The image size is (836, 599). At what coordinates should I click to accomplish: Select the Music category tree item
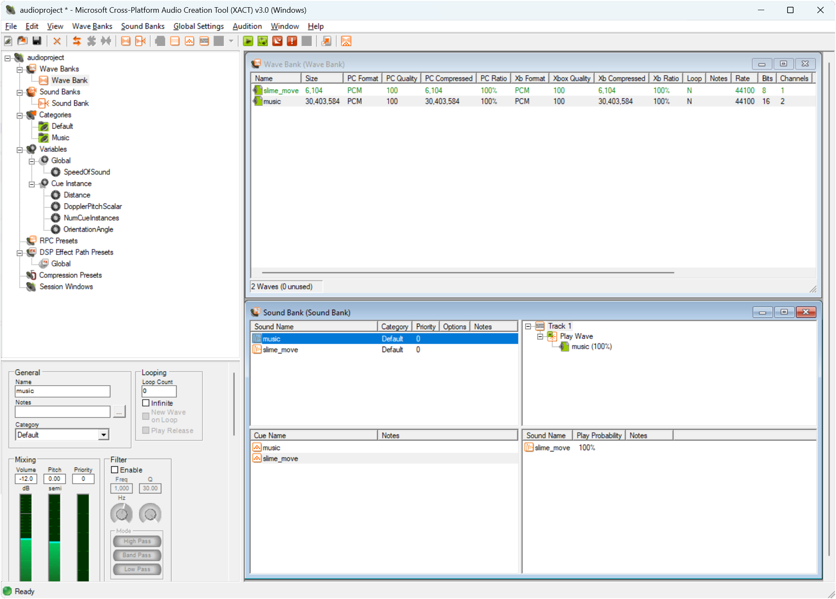(x=60, y=137)
